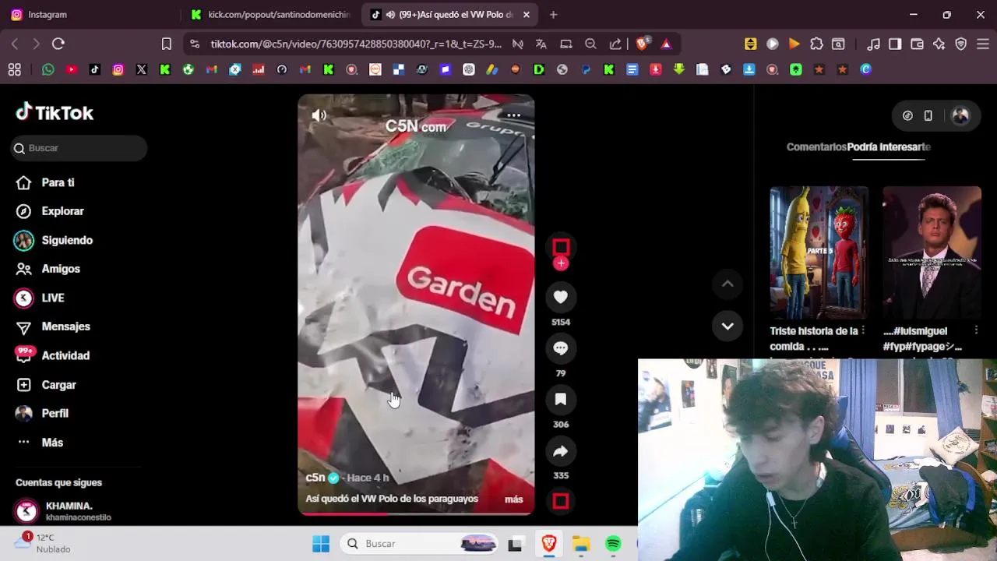
Task: Open 'Triste historia de la comida' thumbnail
Action: 819,252
